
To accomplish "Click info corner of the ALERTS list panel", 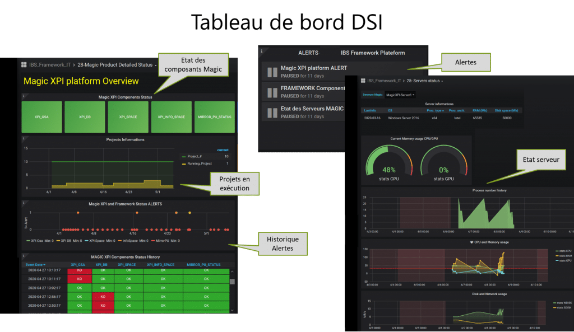I will point(261,52).
